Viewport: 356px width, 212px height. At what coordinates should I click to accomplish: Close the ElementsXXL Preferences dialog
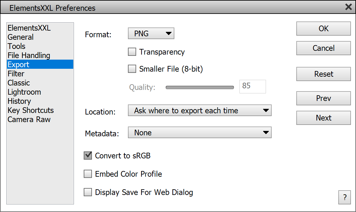(348, 7)
